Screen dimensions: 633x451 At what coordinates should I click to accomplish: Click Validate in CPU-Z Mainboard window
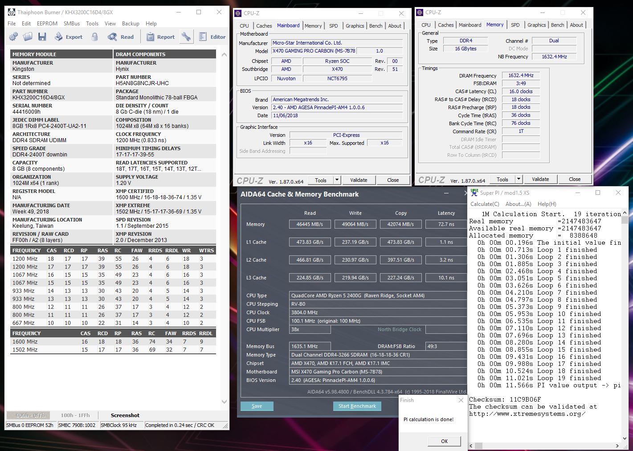[359, 180]
